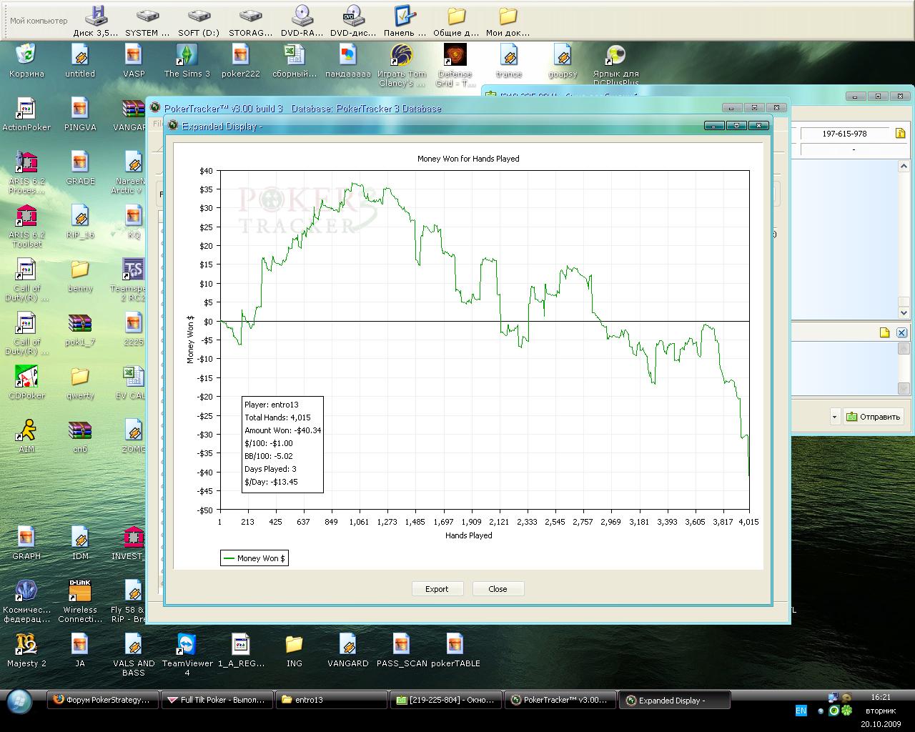Switch to entro13 folder taskbar window

tap(331, 701)
